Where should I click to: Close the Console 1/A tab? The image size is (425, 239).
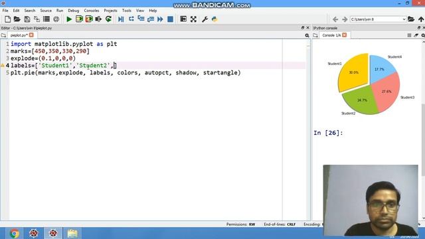[x=344, y=35]
